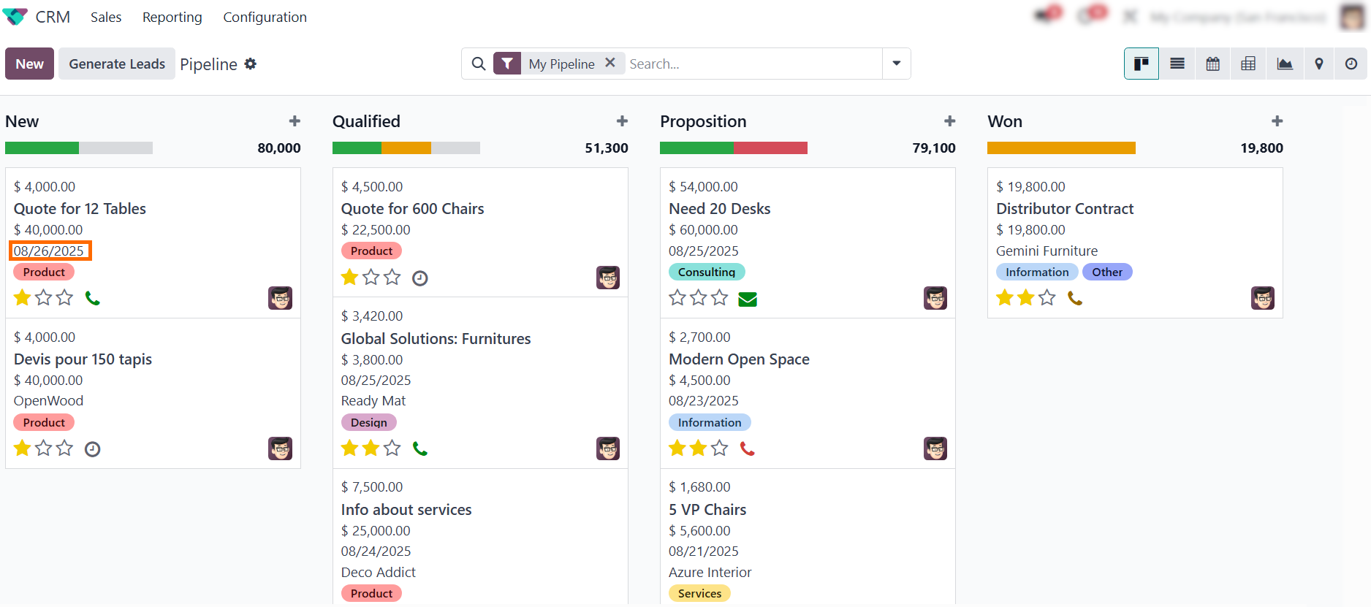Open the search options dropdown arrow
The height and width of the screenshot is (607, 1371).
coord(896,64)
